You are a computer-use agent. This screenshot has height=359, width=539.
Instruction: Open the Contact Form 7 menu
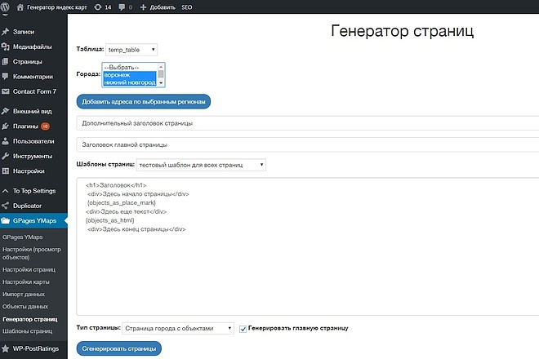(33, 91)
